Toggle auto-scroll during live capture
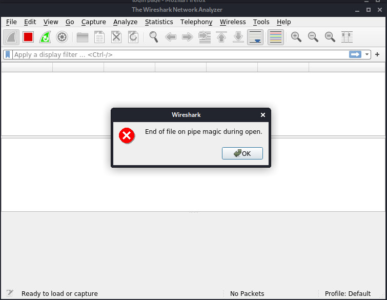This screenshot has width=387, height=300. [255, 37]
